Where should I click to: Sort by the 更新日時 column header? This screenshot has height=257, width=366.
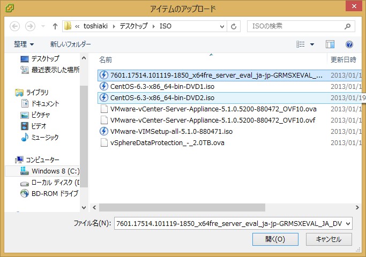[x=343, y=60]
